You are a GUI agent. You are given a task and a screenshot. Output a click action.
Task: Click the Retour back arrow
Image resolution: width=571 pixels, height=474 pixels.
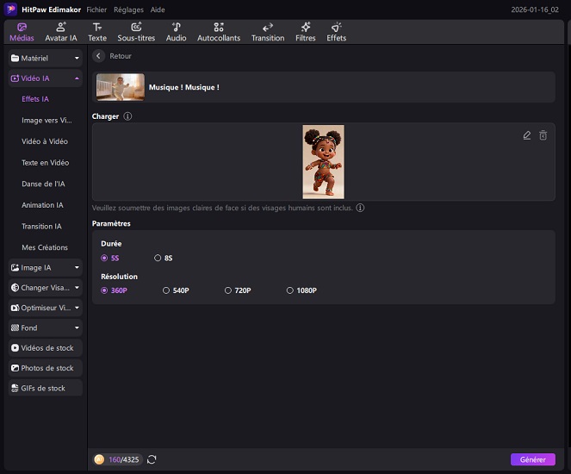pos(99,56)
